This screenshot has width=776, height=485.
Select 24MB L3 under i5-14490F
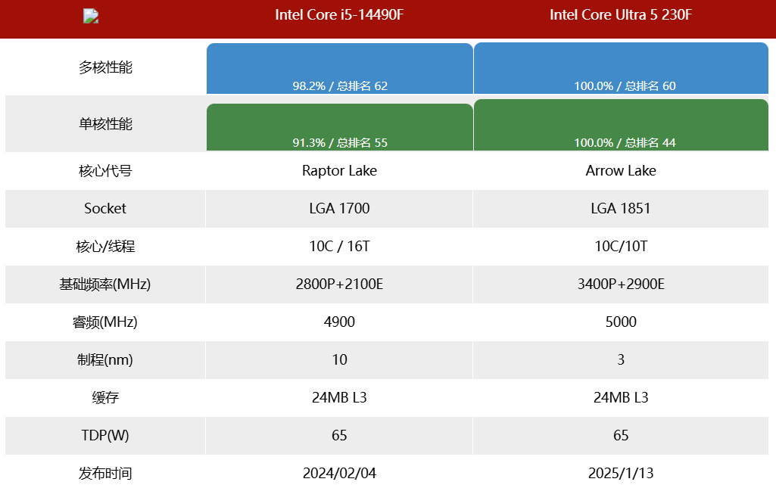coord(339,397)
